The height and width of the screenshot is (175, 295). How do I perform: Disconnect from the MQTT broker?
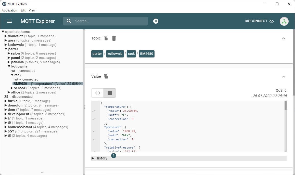tap(259, 21)
